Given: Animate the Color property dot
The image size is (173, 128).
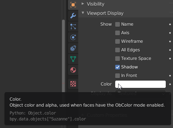Looking at the screenshot, I should pyautogui.click(x=170, y=84).
